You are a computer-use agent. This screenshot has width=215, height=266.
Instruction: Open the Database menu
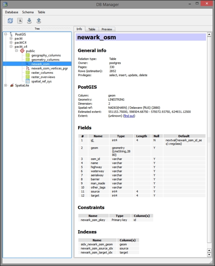point(12,12)
